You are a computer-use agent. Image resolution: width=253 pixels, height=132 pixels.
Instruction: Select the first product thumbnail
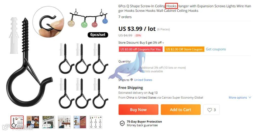[17, 122]
